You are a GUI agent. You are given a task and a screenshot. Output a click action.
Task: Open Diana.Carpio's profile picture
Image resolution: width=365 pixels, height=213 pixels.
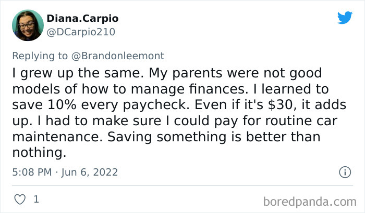pyautogui.click(x=27, y=25)
